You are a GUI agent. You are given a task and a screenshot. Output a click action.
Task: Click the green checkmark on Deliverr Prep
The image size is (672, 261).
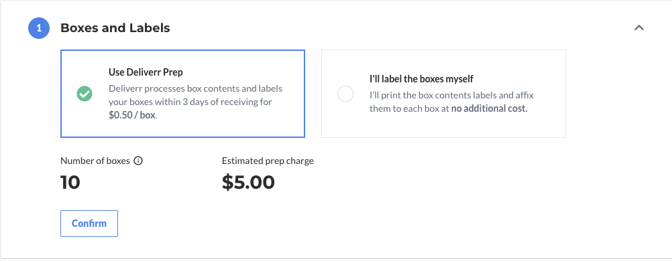point(85,94)
